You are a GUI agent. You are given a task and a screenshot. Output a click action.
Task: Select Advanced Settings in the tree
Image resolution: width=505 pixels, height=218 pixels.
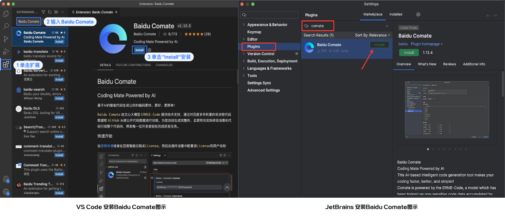[263, 90]
